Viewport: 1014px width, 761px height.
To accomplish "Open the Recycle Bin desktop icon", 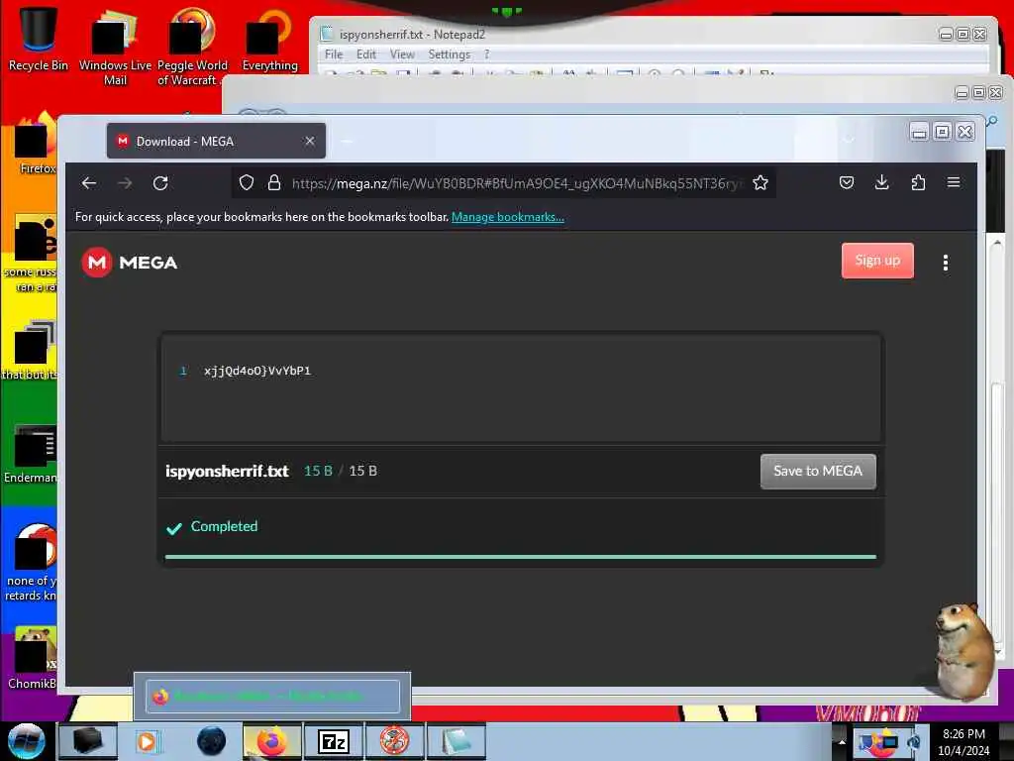I will 39,39.
